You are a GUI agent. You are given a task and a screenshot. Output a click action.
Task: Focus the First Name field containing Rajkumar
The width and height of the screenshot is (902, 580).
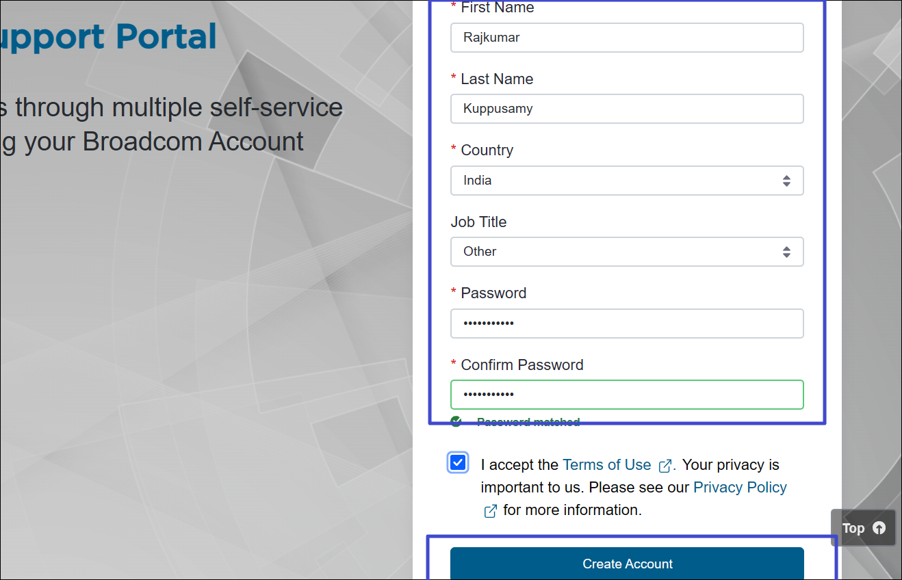point(626,38)
